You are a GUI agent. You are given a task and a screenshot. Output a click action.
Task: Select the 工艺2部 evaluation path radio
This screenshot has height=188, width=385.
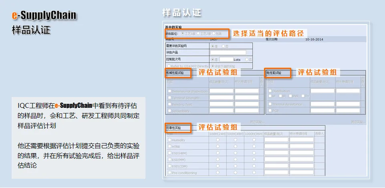(198, 33)
